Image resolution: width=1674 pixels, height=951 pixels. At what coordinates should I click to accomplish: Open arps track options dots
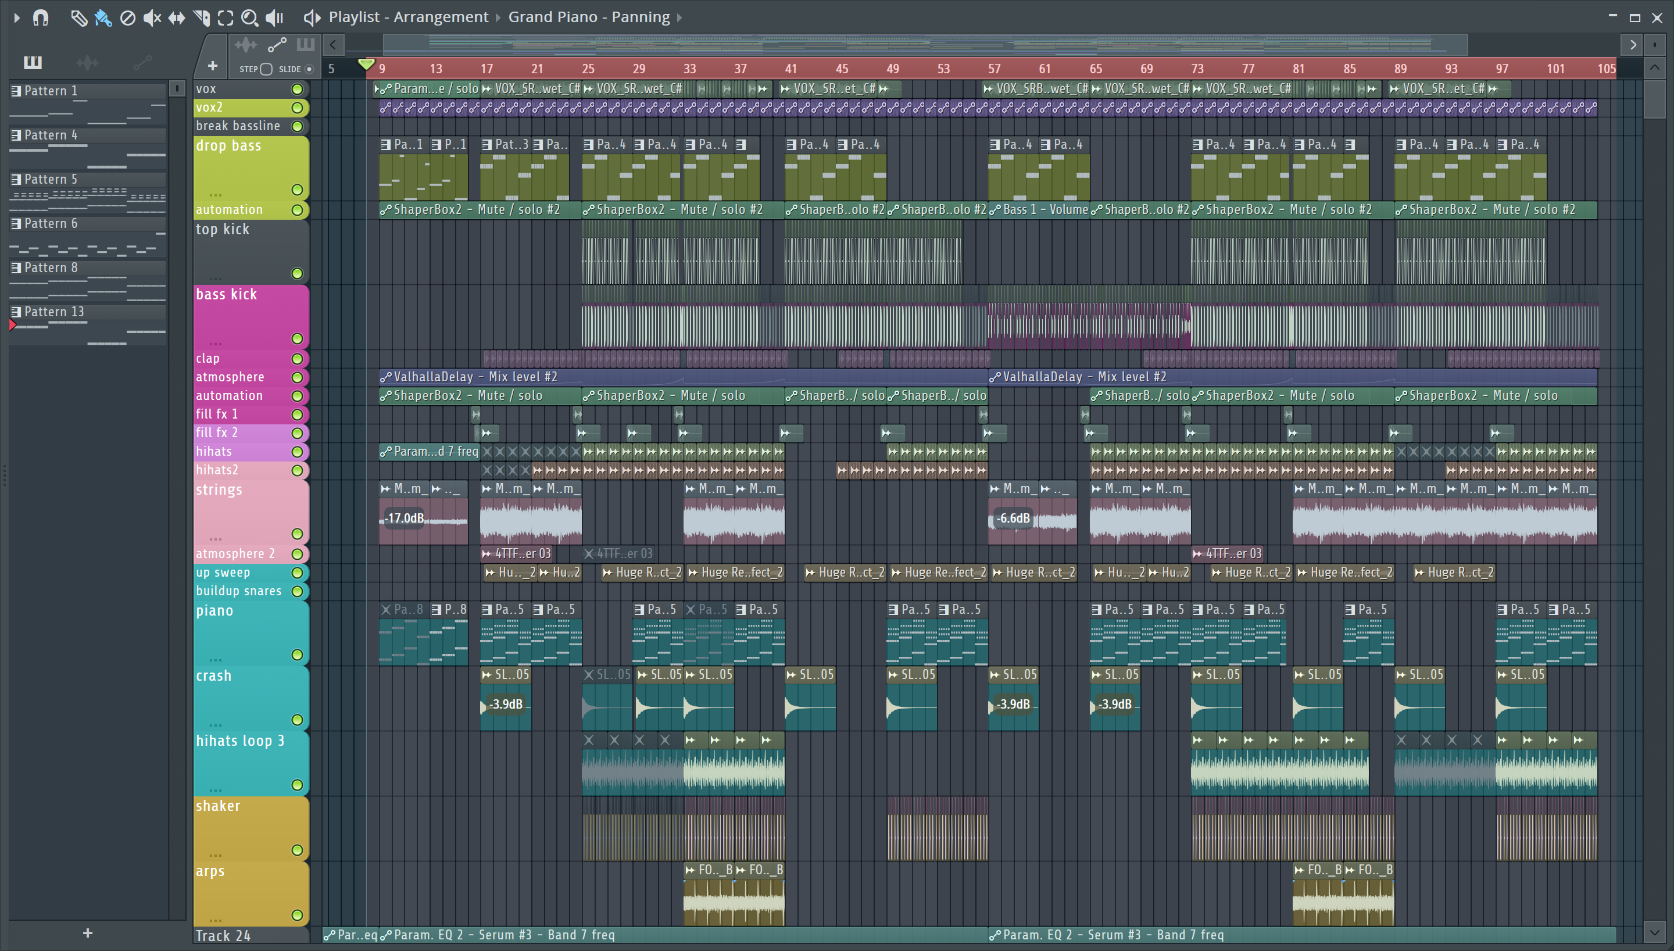click(x=216, y=920)
